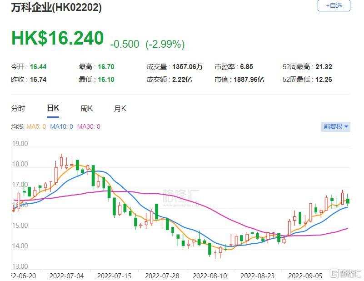Click the MA5 legend label
The width and height of the screenshot is (364, 281).
click(x=36, y=126)
